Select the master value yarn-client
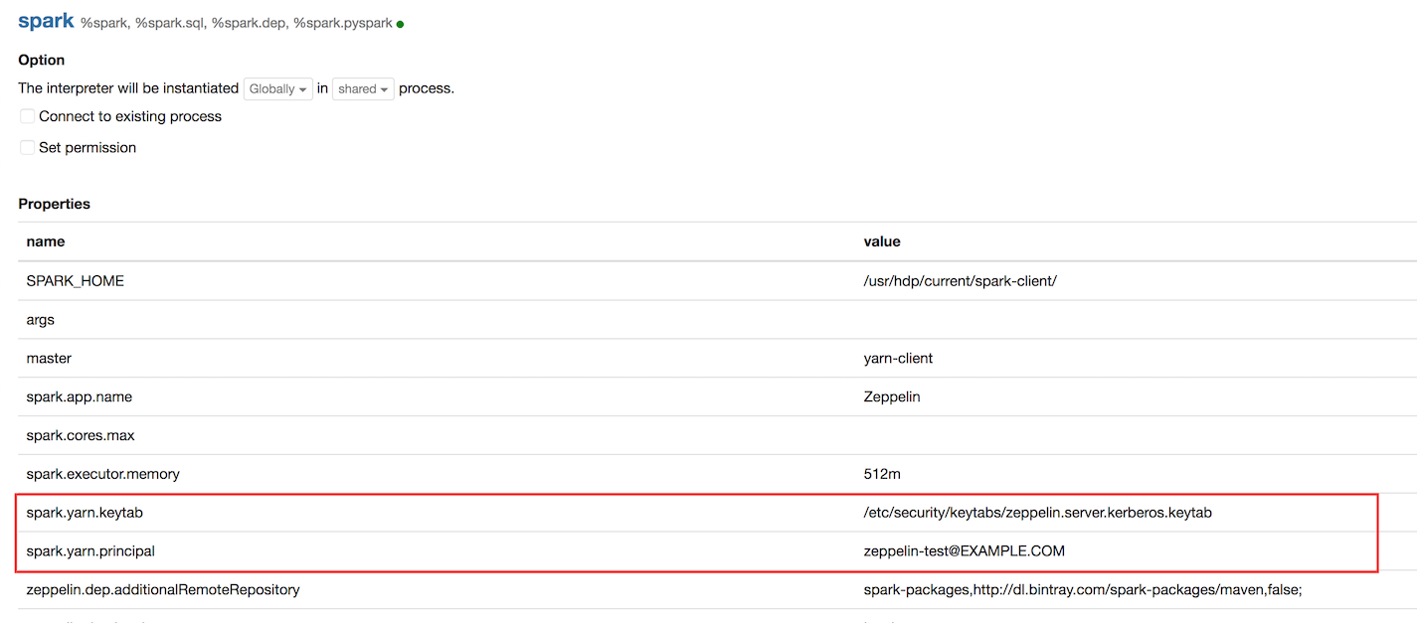 tap(898, 358)
